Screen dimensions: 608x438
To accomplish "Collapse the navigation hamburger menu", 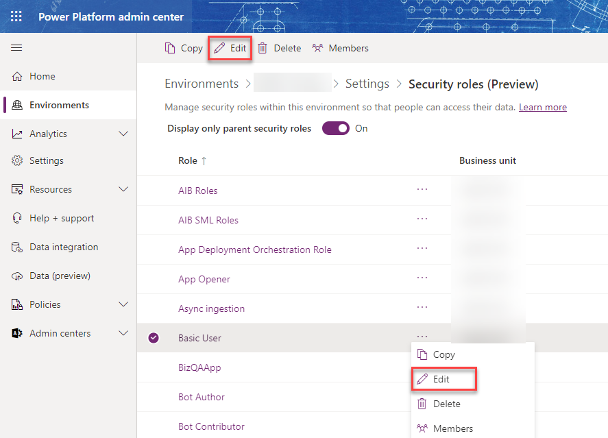I will pos(16,48).
